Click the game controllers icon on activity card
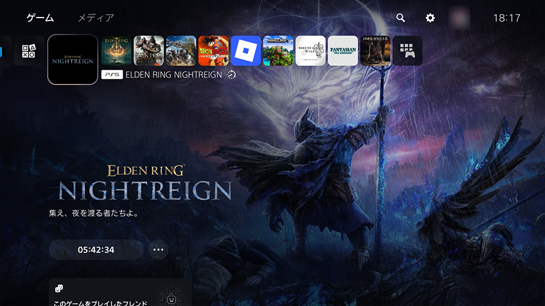545x306 pixels. pyautogui.click(x=59, y=288)
